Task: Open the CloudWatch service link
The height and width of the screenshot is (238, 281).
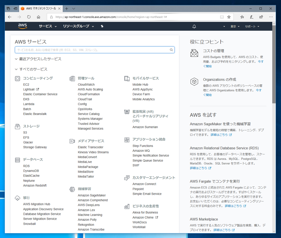Action: pos(86,84)
